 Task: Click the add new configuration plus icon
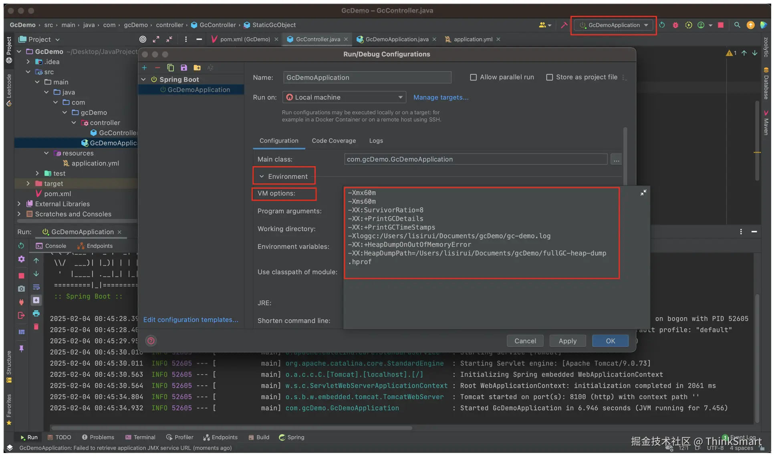[x=144, y=68]
